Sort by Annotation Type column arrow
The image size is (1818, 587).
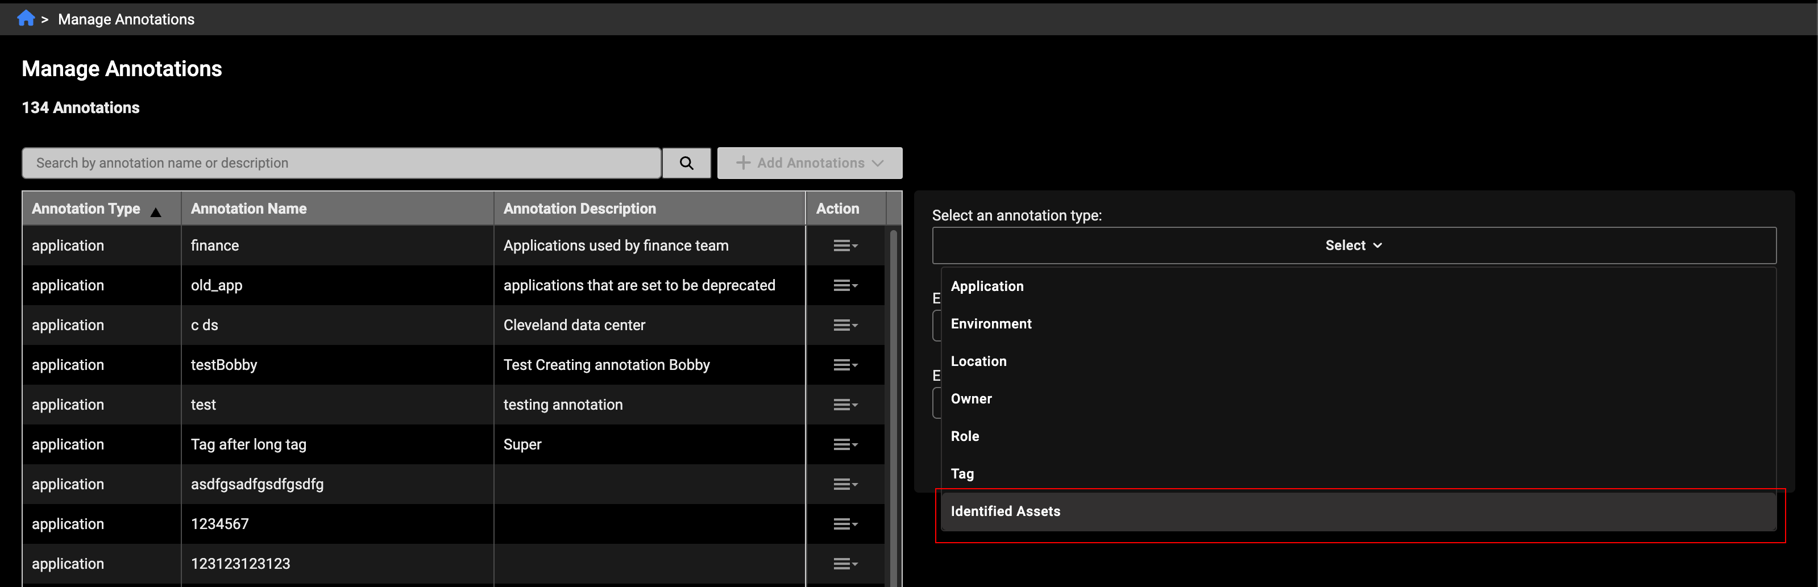(156, 213)
